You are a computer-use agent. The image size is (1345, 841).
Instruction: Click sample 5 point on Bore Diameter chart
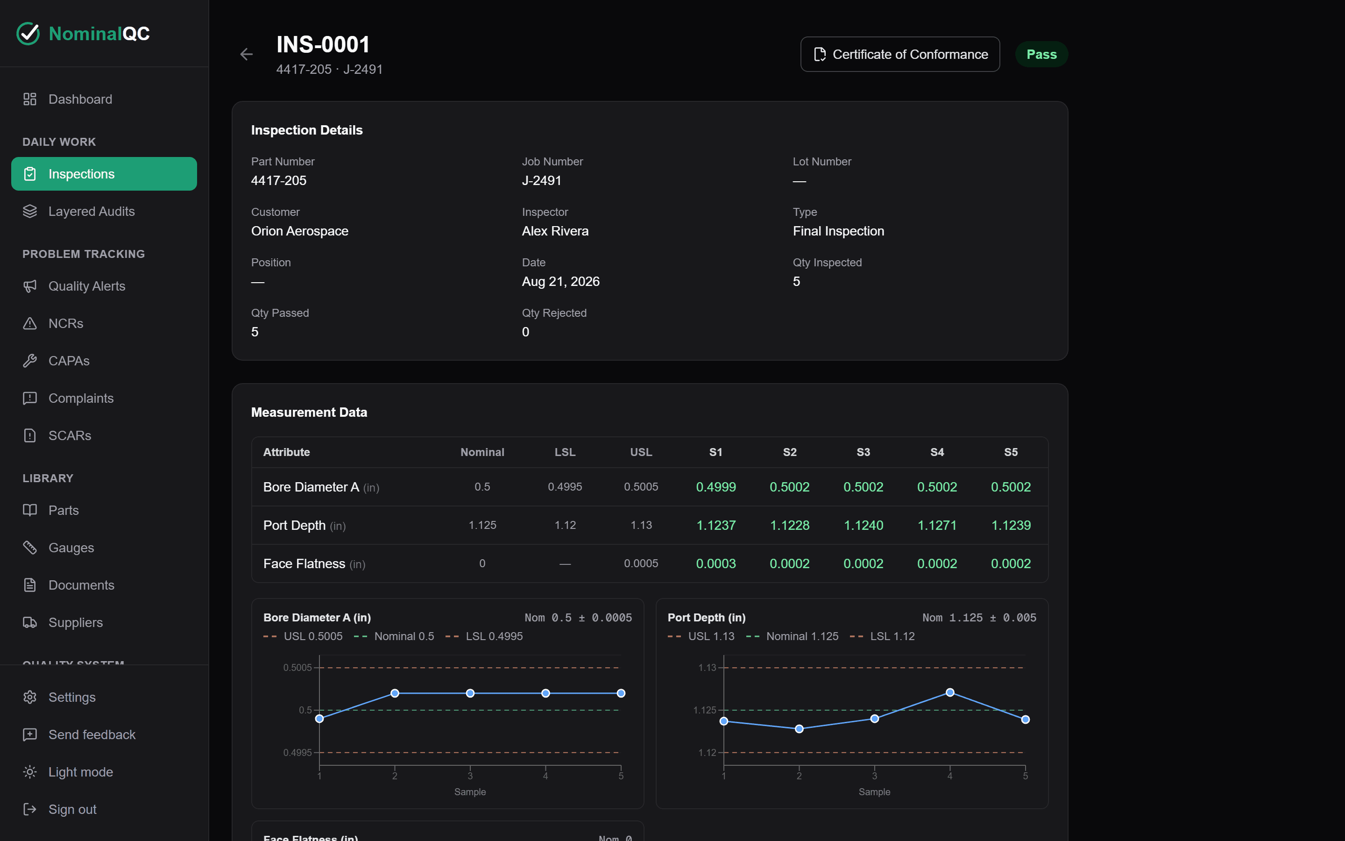point(621,693)
